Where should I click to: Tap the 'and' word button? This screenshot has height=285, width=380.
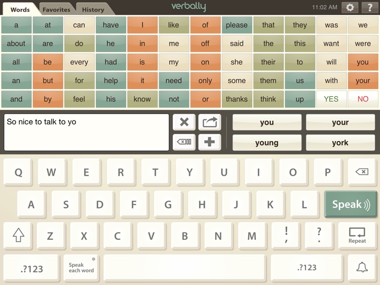(16, 99)
